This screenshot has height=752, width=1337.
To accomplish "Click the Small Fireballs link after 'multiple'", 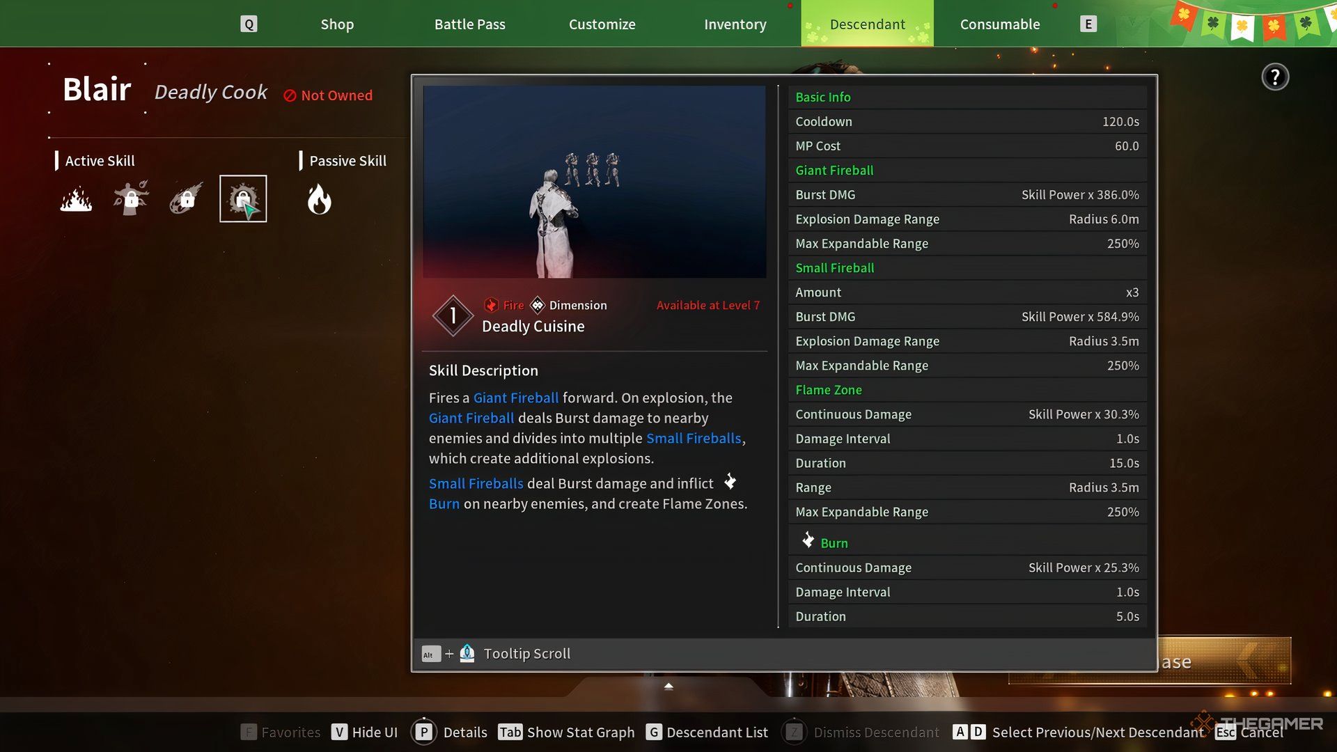I will [694, 438].
